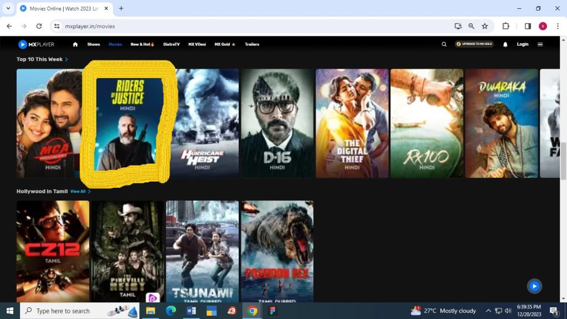Open the Shows section
Viewport: 567px width, 319px height.
coord(93,44)
